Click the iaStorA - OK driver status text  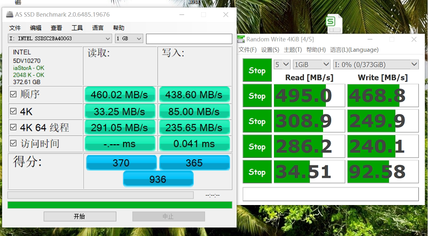[x=28, y=68]
